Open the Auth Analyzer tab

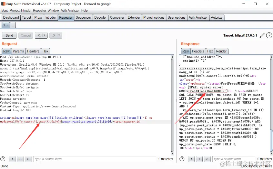[198, 17]
